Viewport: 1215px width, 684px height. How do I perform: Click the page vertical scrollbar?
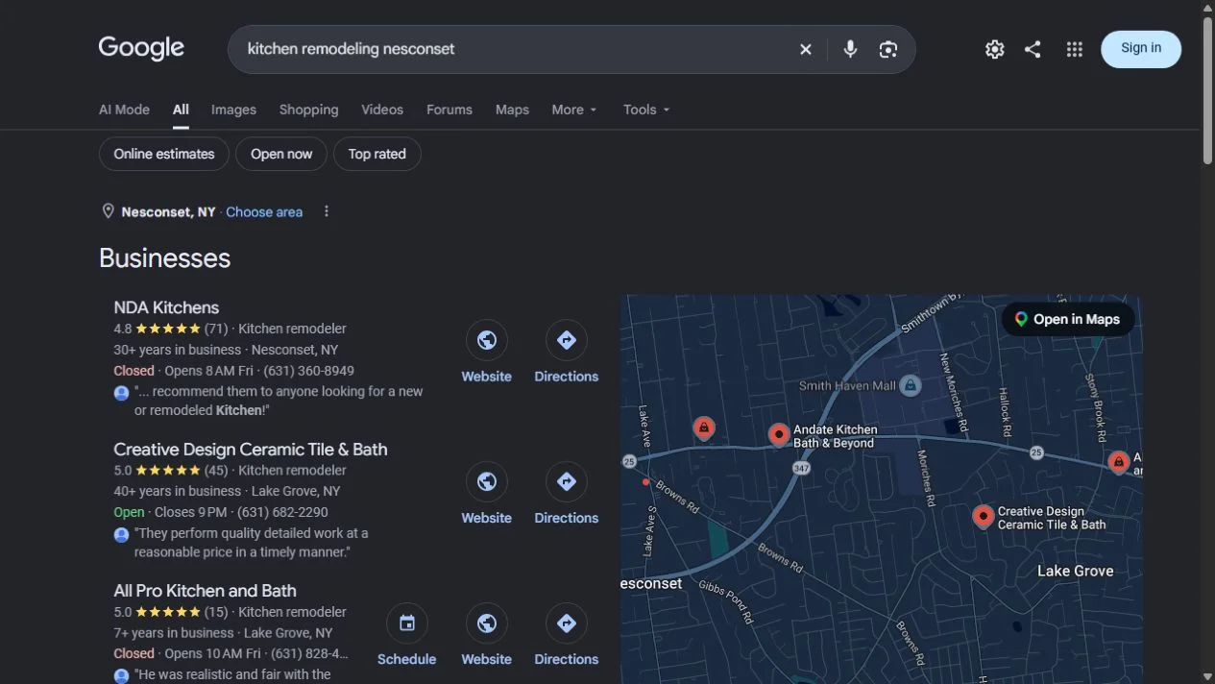click(1208, 91)
